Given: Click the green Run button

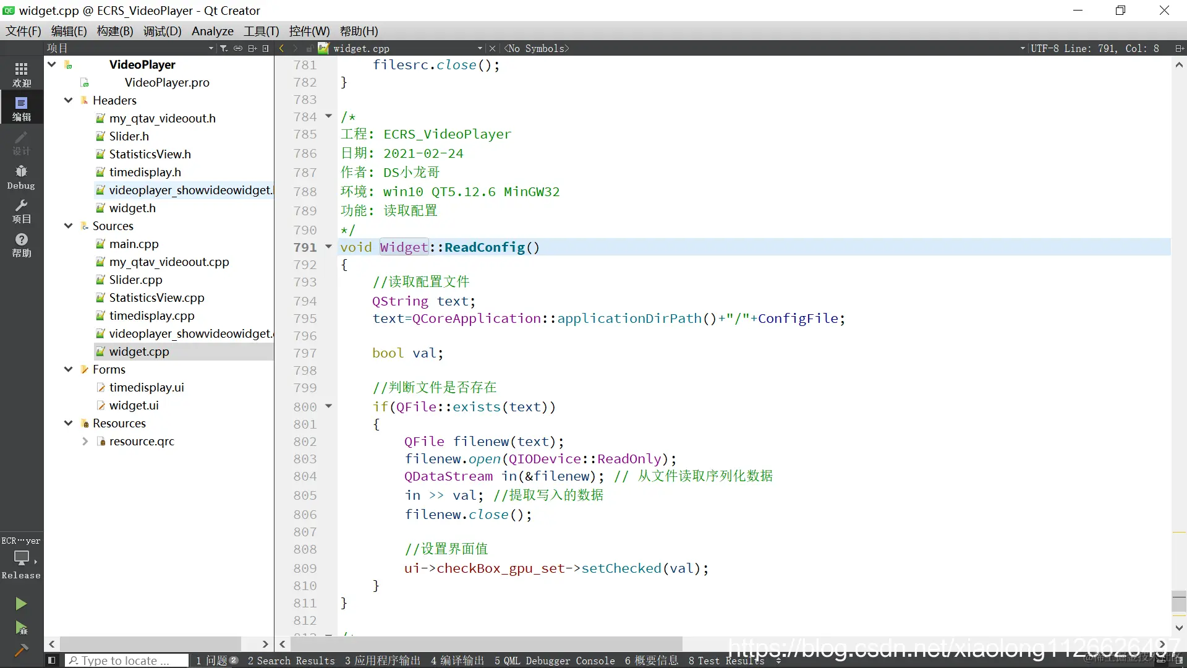Looking at the screenshot, I should click(21, 604).
